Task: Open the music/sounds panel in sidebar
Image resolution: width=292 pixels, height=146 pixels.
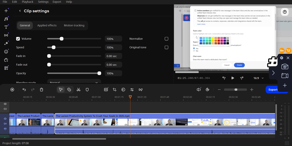Action: pos(6,19)
